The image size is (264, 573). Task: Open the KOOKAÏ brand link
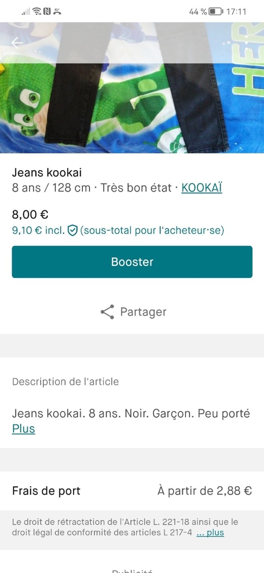click(x=202, y=188)
